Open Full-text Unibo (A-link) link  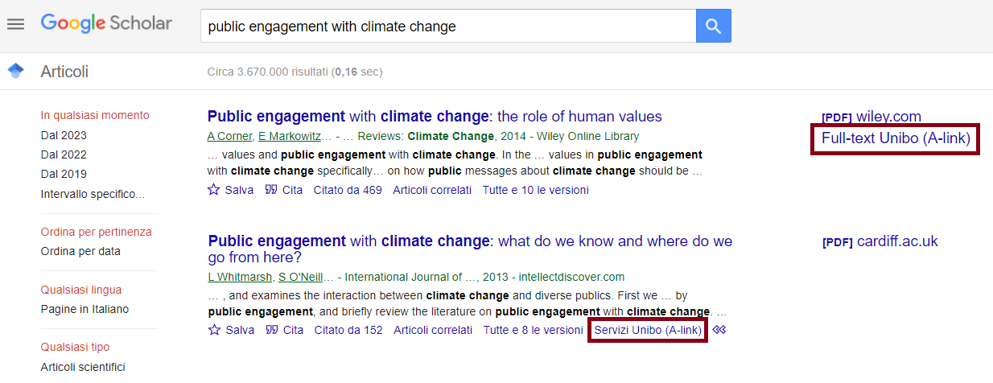pyautogui.click(x=896, y=138)
